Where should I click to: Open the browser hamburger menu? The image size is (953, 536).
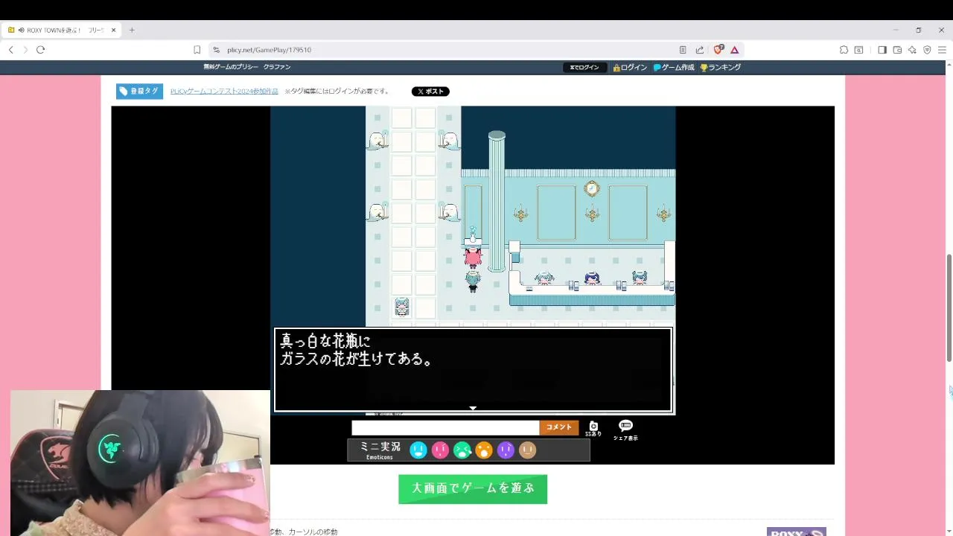point(942,50)
